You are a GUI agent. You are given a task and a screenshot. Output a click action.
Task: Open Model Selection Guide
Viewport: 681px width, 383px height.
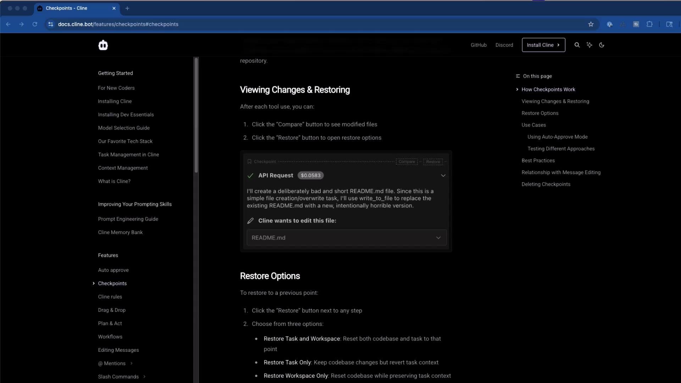(124, 128)
